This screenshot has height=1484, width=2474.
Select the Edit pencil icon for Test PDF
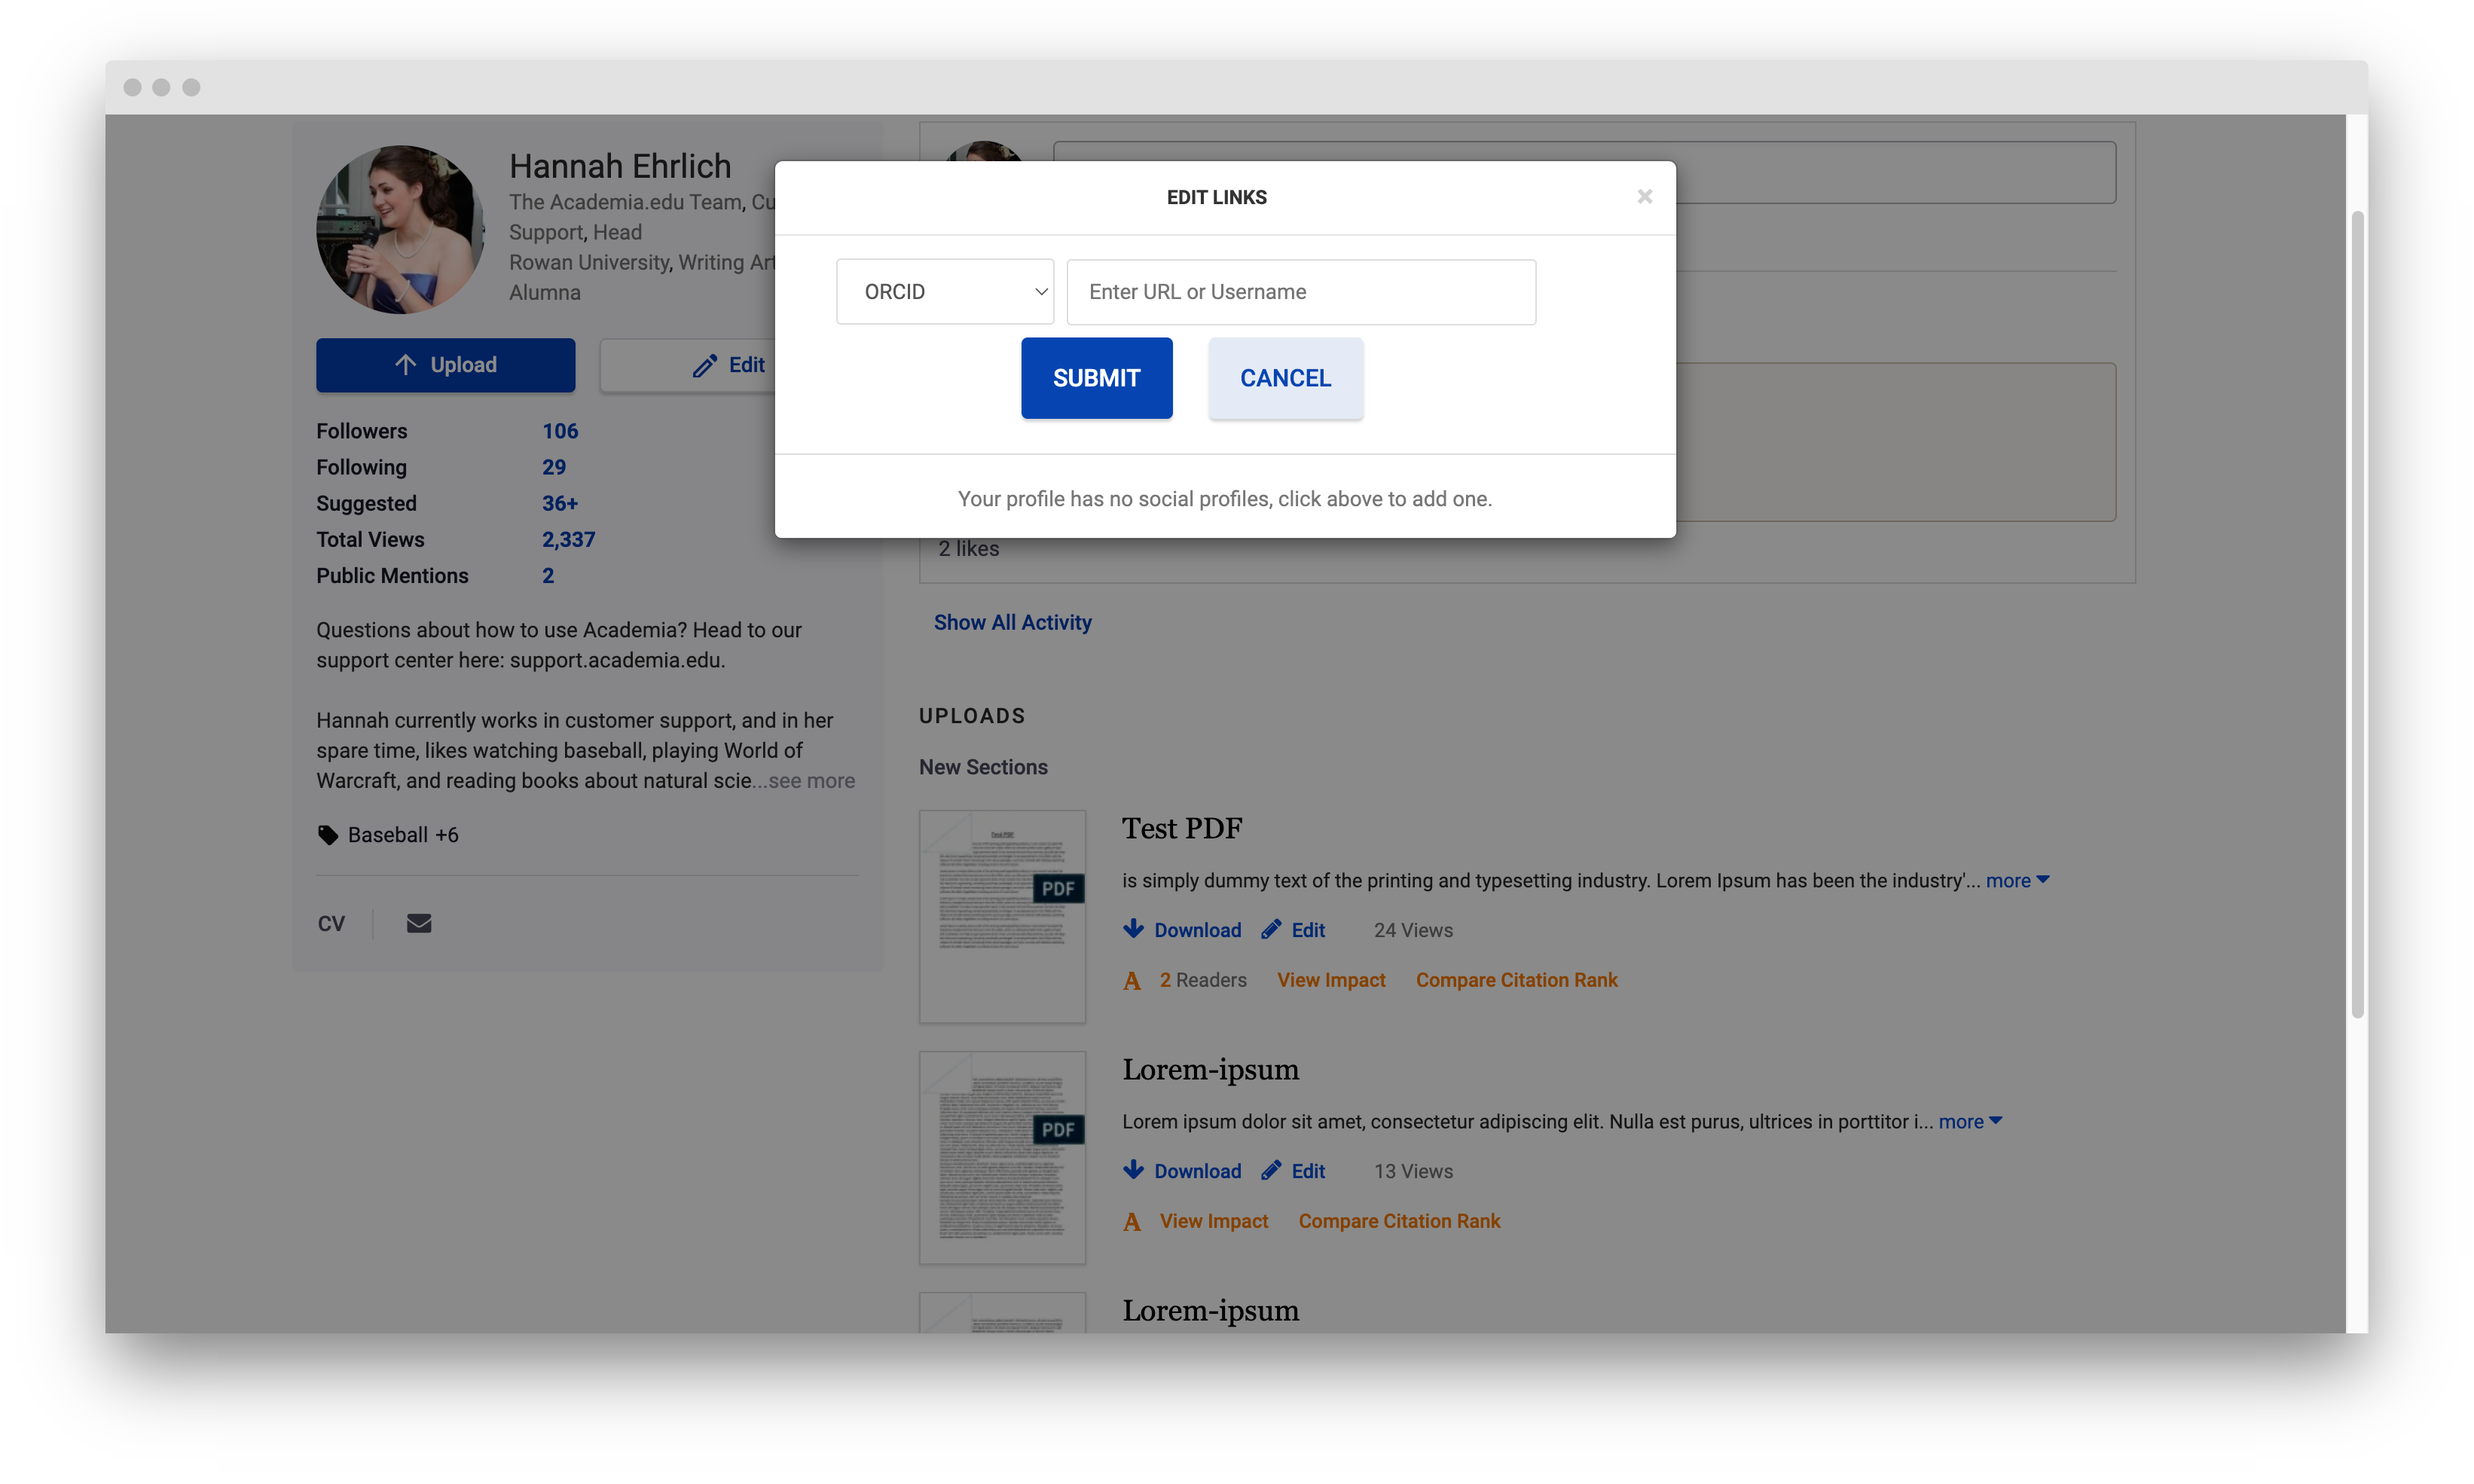coord(1271,929)
